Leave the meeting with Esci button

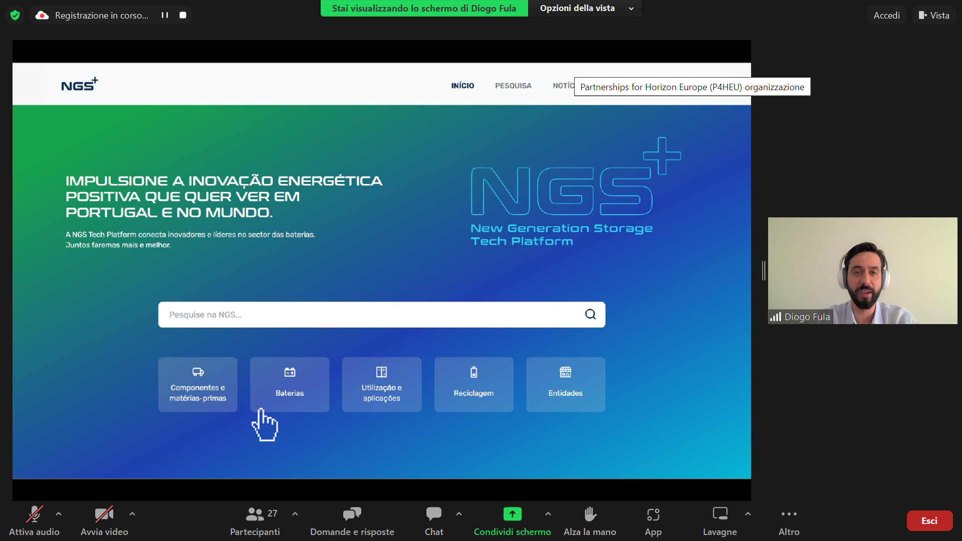(929, 521)
